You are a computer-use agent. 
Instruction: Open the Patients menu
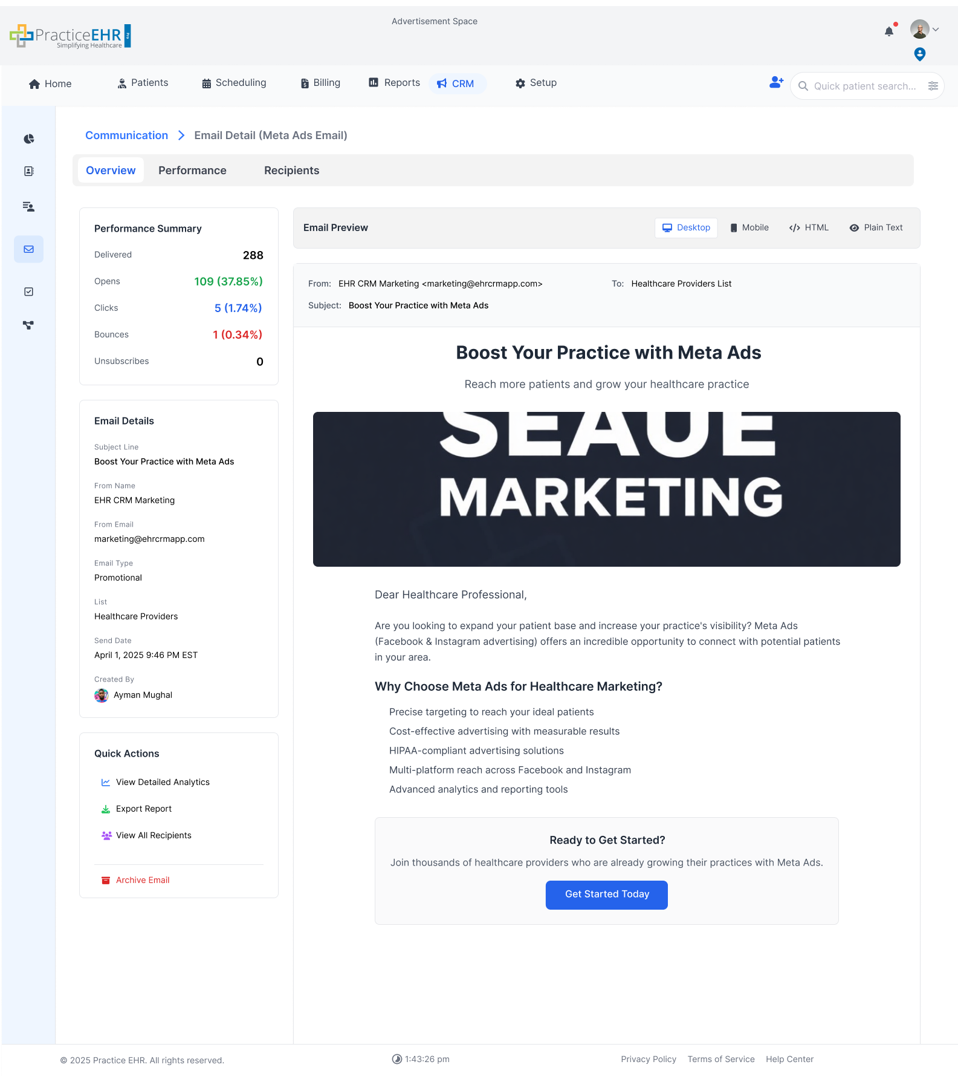point(143,83)
